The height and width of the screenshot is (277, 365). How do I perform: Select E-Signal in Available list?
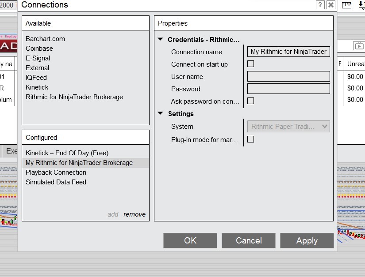click(x=85, y=58)
